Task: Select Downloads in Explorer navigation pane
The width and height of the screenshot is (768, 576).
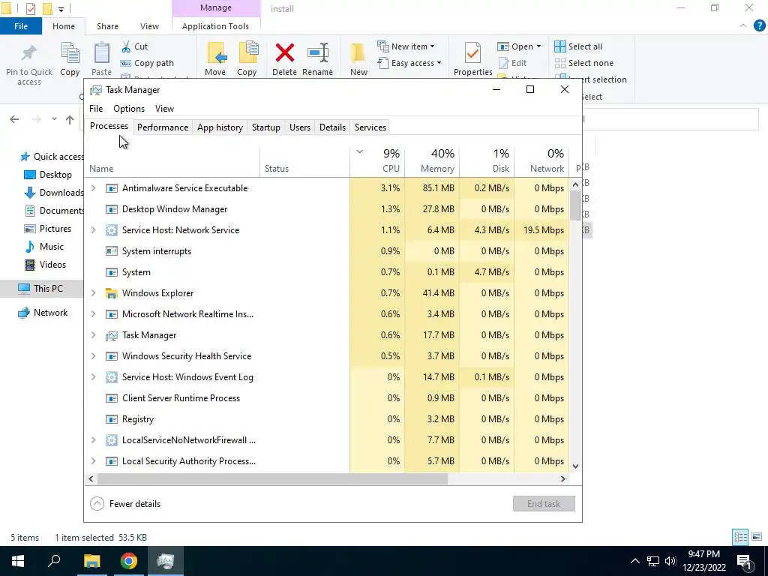Action: coord(54,193)
